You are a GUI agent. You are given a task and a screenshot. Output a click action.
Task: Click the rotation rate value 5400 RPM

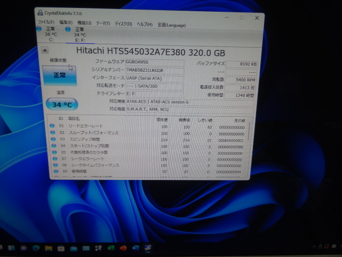240,80
